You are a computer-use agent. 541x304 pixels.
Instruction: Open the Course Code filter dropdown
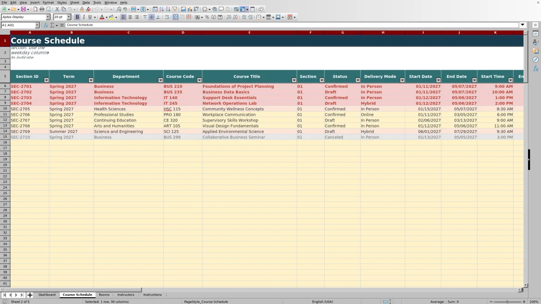click(199, 80)
